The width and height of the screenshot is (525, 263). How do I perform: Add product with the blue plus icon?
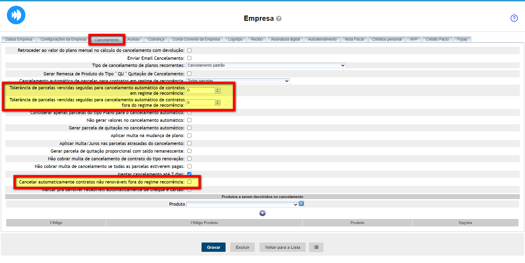(262, 213)
